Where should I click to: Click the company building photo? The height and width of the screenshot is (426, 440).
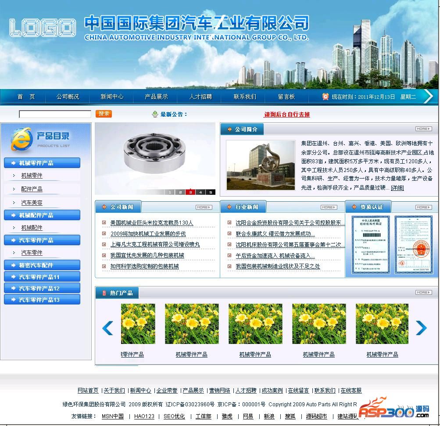[261, 165]
